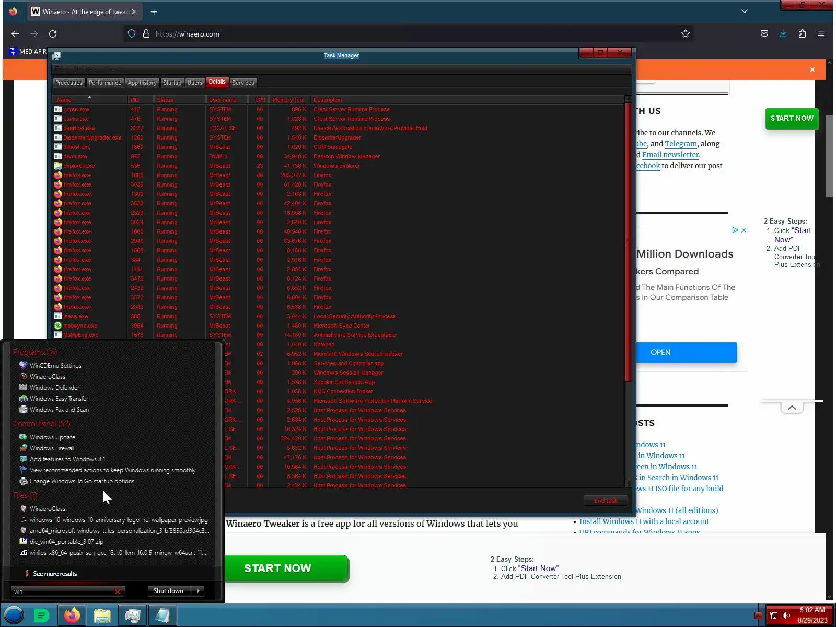
Task: Switch to the Performance tab
Action: click(105, 83)
